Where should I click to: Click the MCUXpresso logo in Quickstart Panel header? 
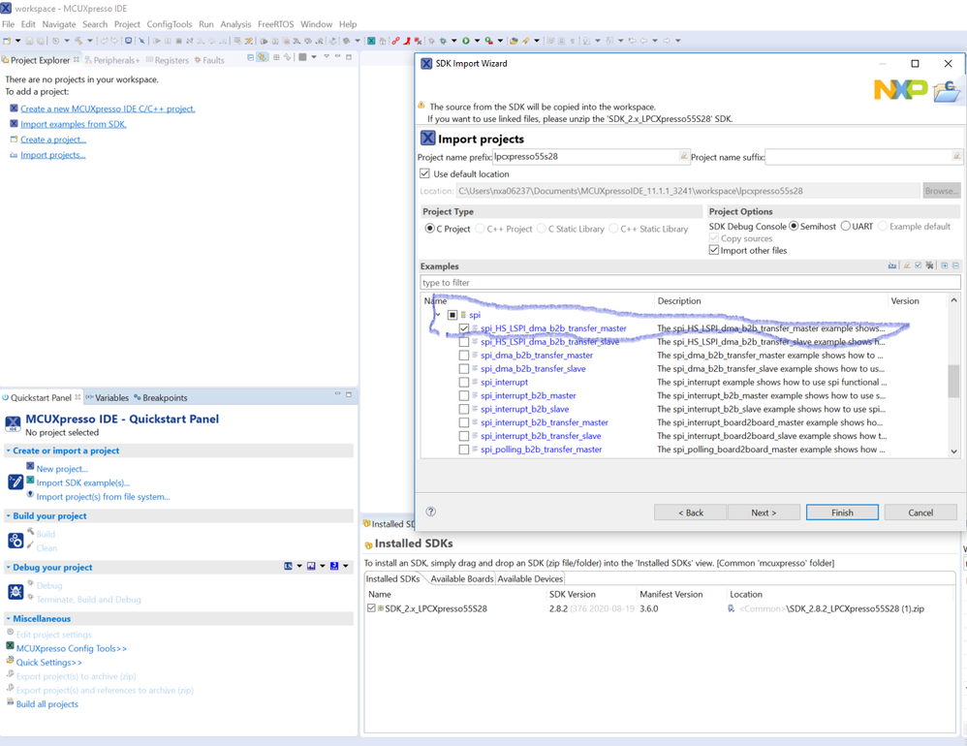click(13, 423)
